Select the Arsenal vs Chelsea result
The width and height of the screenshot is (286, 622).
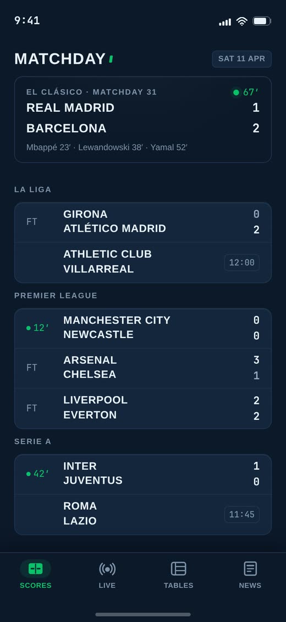[143, 368]
